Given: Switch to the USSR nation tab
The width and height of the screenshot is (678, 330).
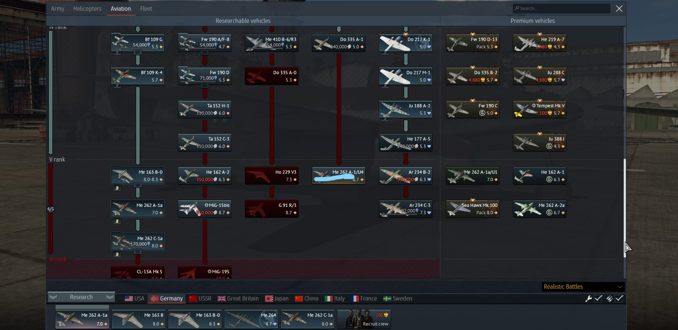Looking at the screenshot, I should 200,299.
